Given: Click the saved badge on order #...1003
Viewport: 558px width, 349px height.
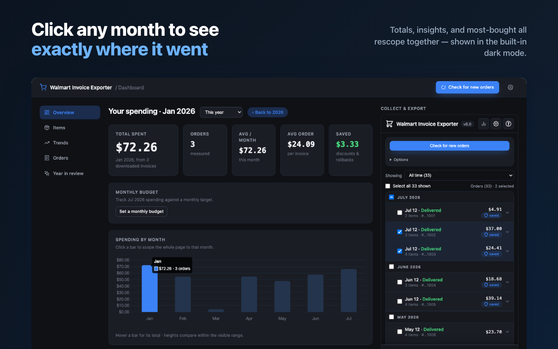Looking at the screenshot, I should [492, 254].
